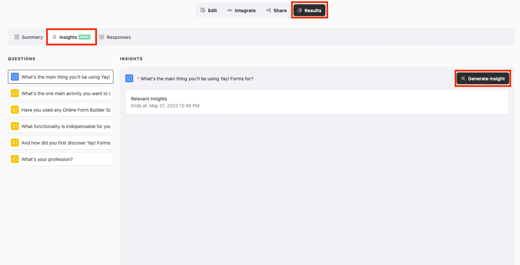This screenshot has width=520, height=265.
Task: Click the magic wand icon on Generate insight
Action: point(463,78)
